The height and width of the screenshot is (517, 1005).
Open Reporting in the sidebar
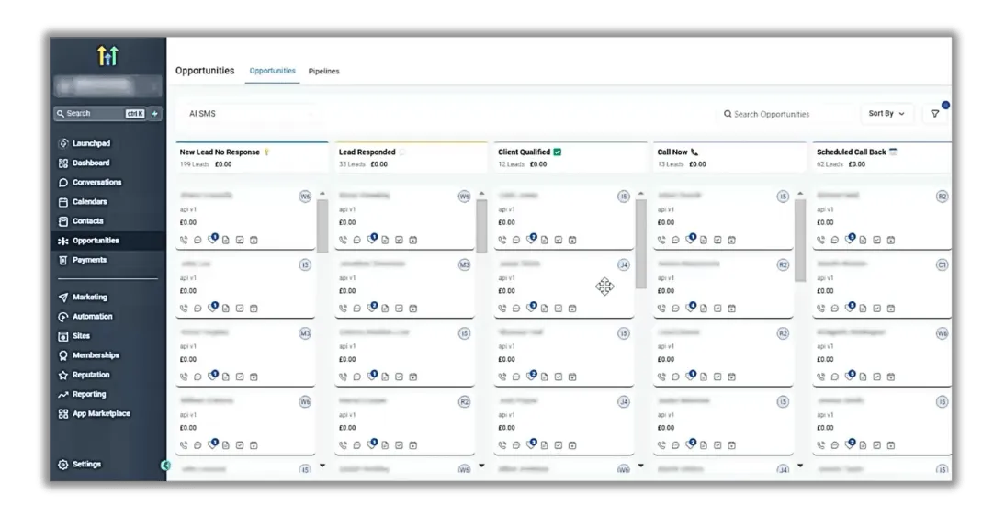(82, 395)
